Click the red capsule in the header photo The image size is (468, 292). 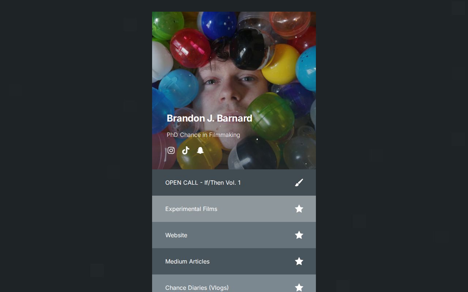pos(190,48)
